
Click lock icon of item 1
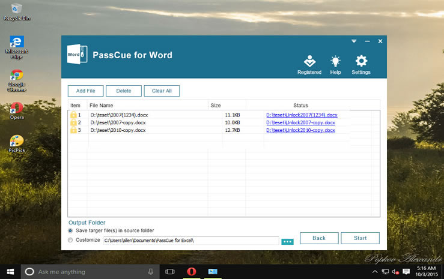click(x=73, y=115)
